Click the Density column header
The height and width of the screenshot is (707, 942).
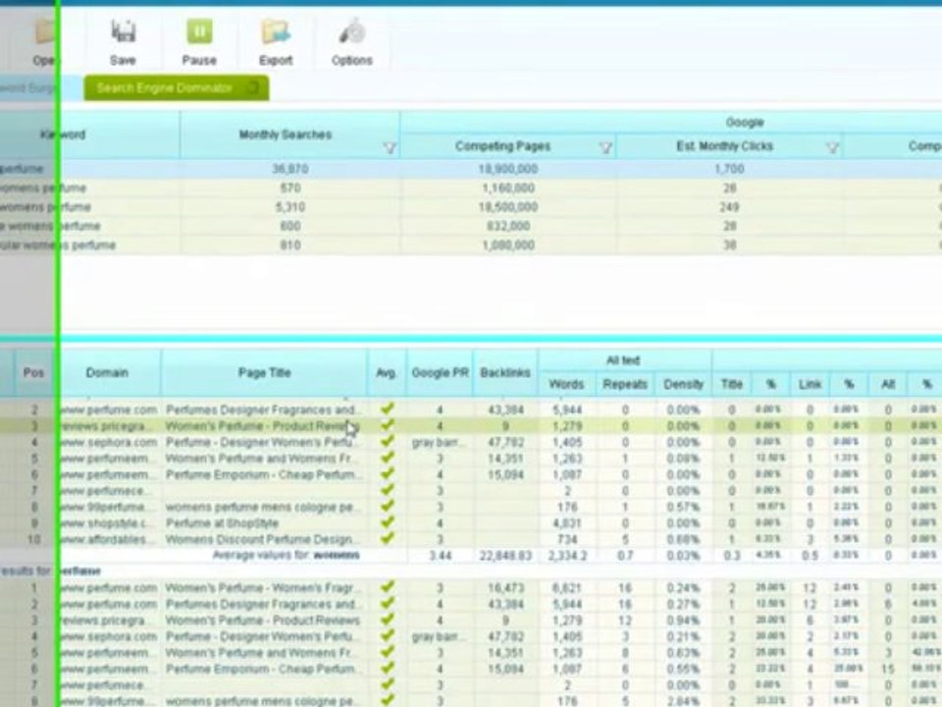(683, 384)
